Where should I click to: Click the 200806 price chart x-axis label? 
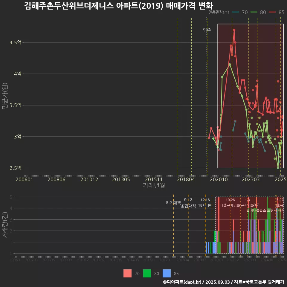57,179
